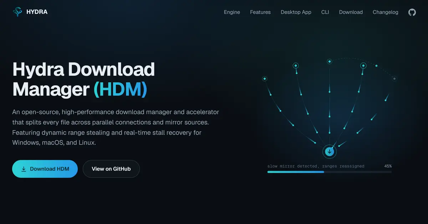Open View on GitHub button
The width and height of the screenshot is (428, 224).
(x=111, y=169)
